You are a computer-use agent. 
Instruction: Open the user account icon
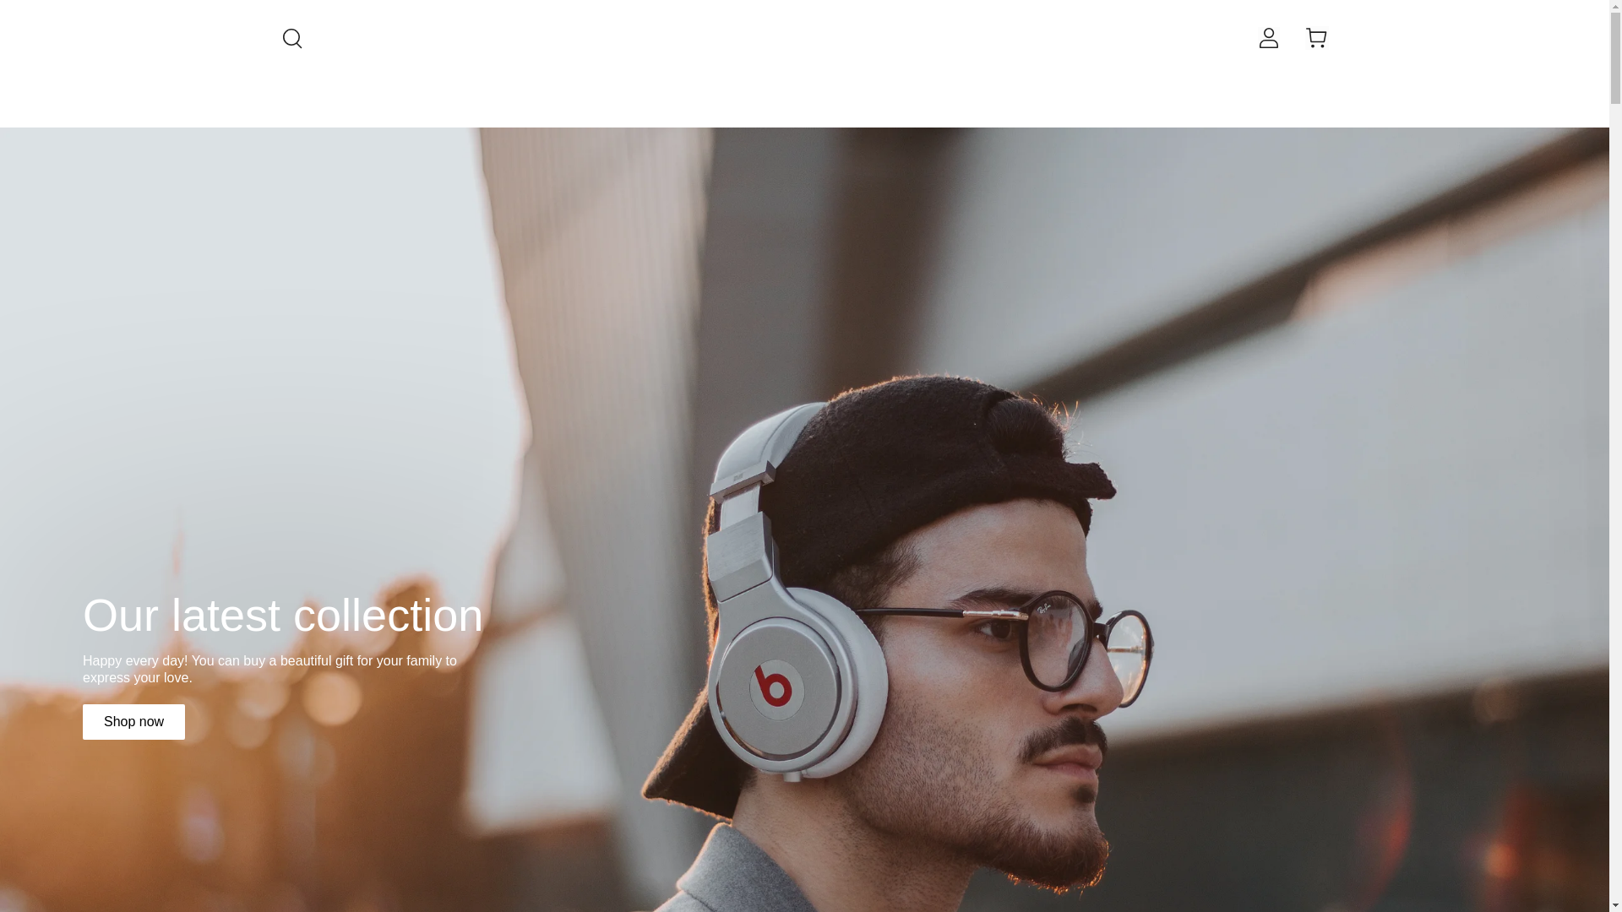pos(1268,38)
